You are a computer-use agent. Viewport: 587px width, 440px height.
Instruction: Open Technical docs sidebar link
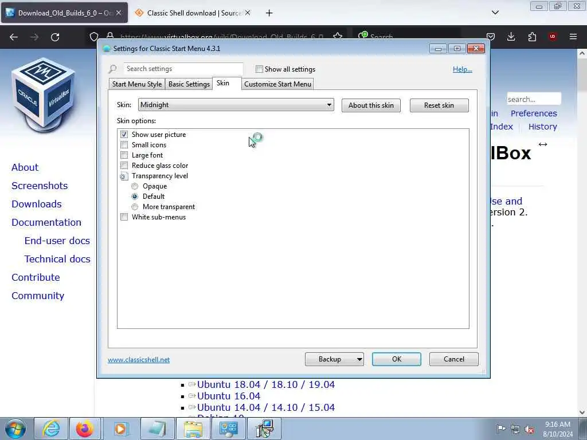[x=57, y=260]
